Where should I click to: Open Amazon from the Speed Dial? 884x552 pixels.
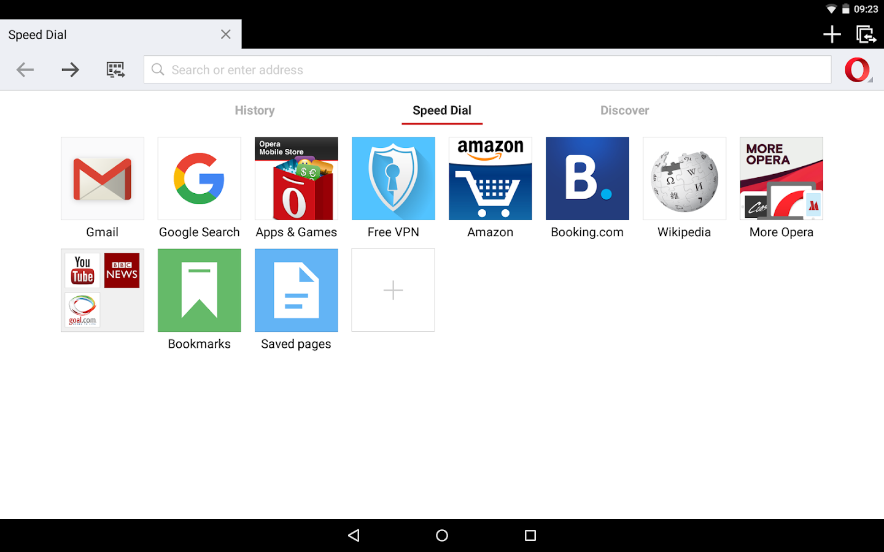point(490,178)
